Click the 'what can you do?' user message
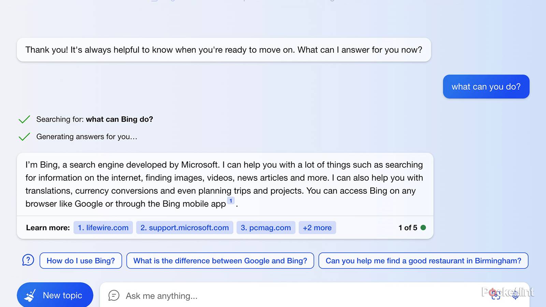This screenshot has height=307, width=546. click(x=486, y=87)
